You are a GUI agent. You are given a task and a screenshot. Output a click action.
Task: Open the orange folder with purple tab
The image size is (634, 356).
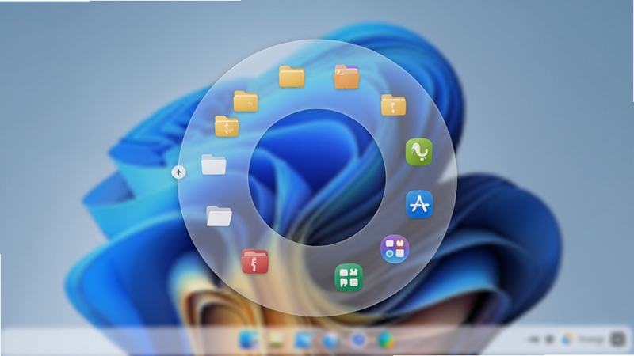[346, 77]
